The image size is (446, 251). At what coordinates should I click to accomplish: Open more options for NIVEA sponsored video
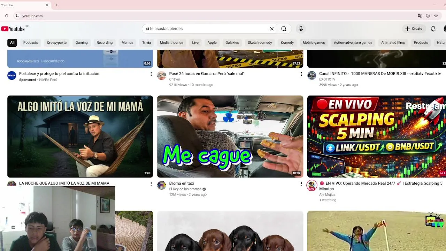point(151,74)
